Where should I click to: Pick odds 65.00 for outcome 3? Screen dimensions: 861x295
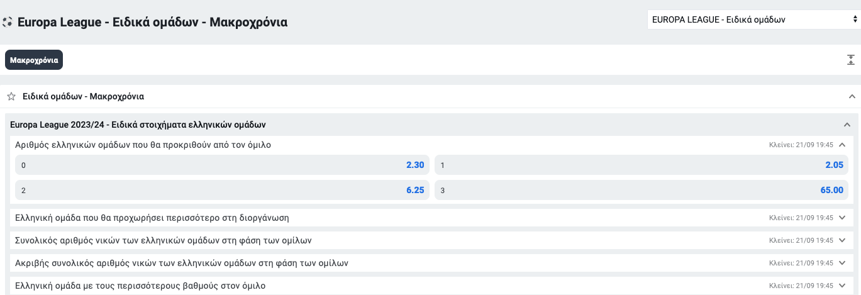[x=642, y=190]
